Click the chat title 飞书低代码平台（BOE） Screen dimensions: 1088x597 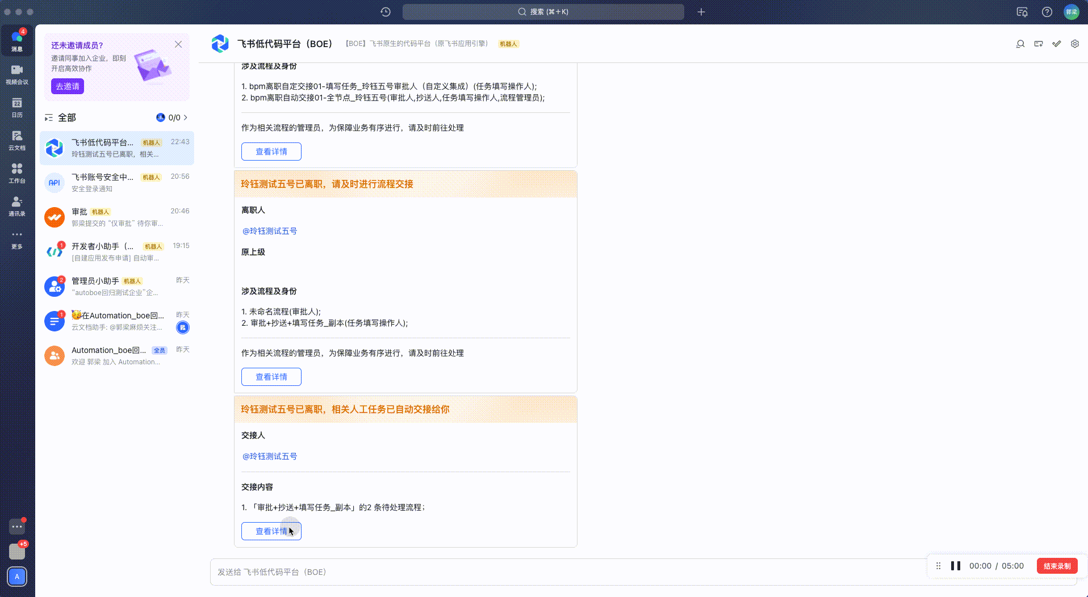pos(284,44)
